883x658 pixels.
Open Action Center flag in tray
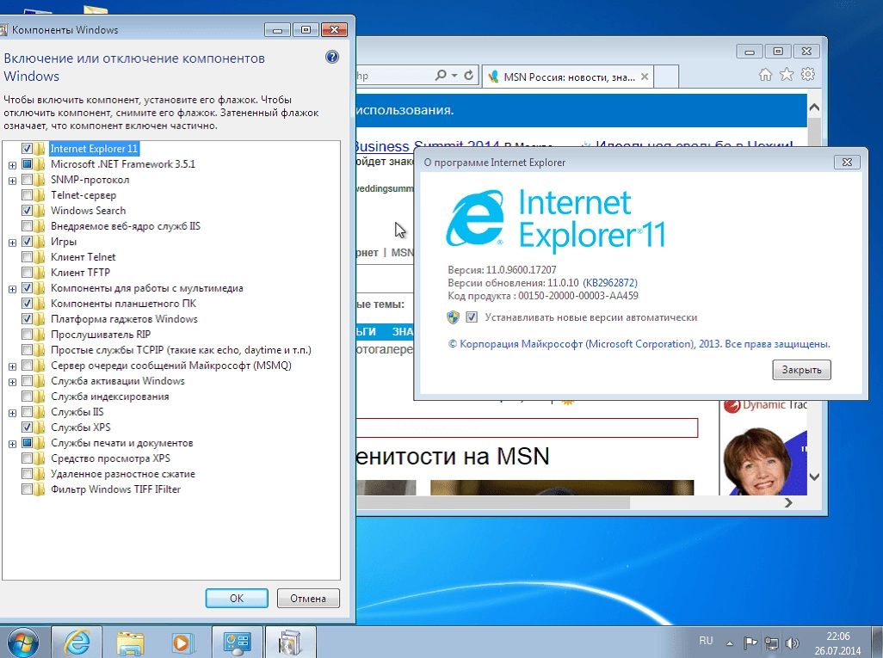click(x=750, y=643)
